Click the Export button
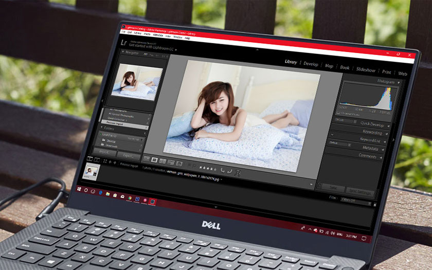Screen dimensions: 432x270 coord(129,156)
